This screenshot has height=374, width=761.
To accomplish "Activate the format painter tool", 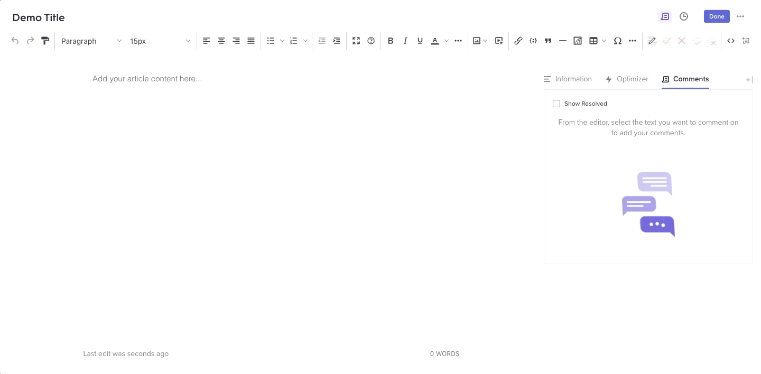I will [45, 41].
